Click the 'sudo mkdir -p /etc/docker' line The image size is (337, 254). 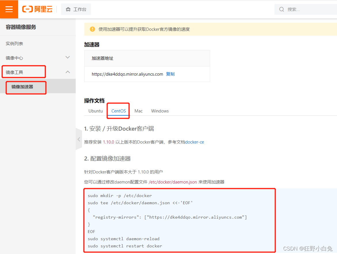tap(120, 196)
